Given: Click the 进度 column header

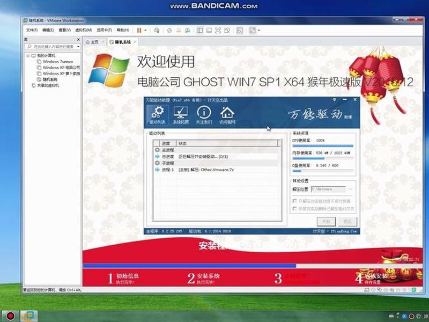Looking at the screenshot, I should [x=168, y=143].
